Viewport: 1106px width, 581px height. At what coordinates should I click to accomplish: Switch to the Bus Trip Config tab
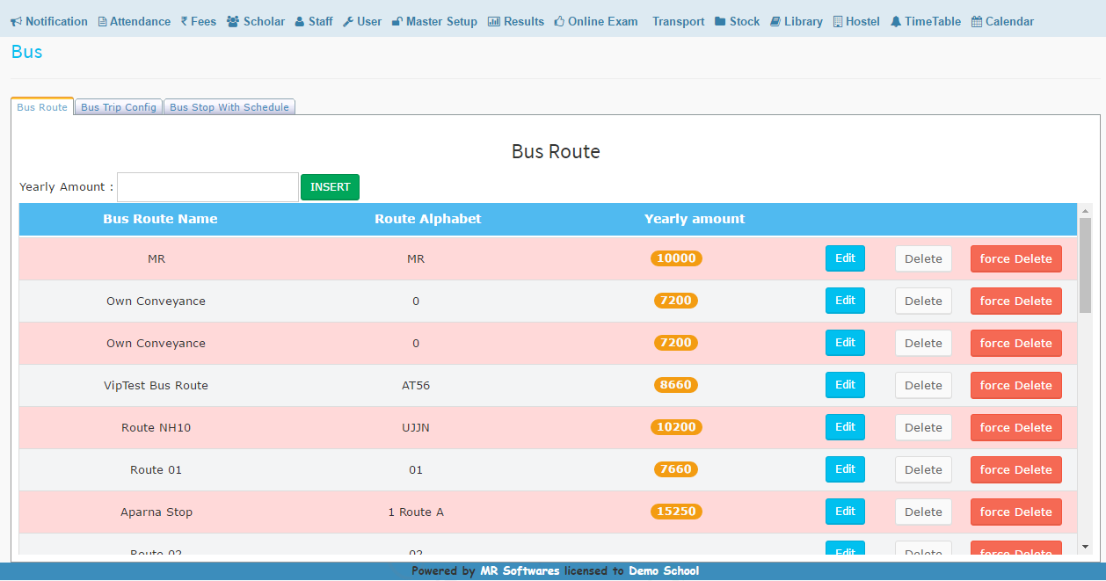pyautogui.click(x=119, y=107)
